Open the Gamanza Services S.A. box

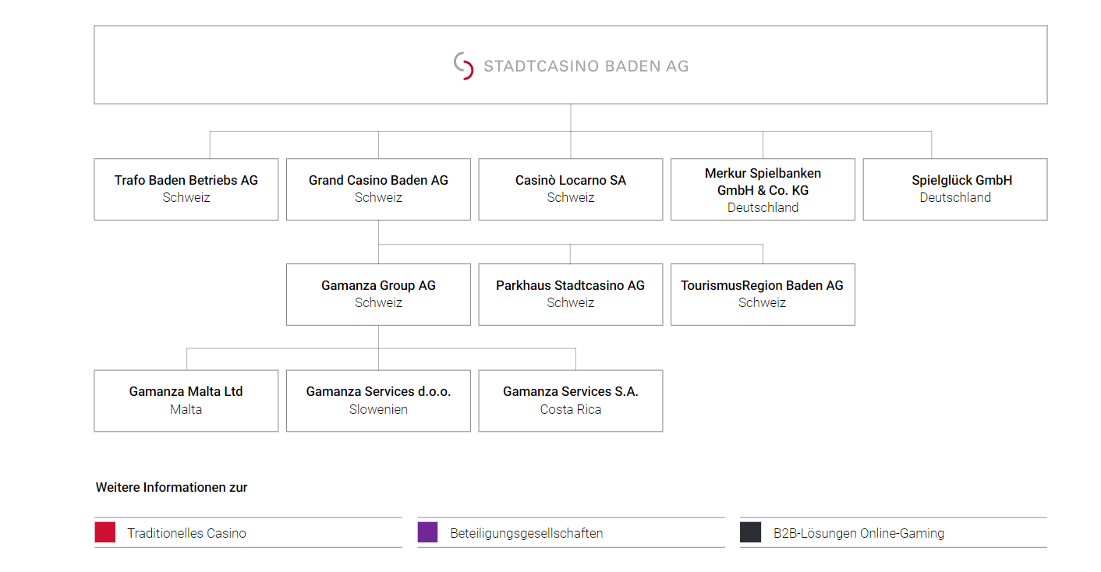(x=571, y=401)
